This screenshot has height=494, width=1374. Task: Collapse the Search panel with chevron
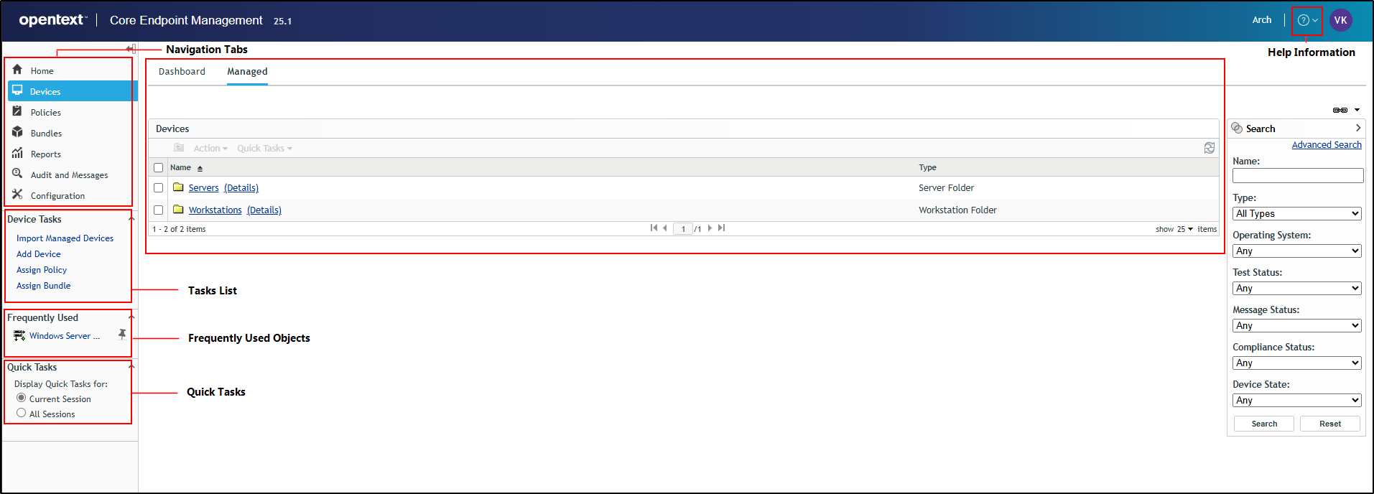tap(1357, 128)
